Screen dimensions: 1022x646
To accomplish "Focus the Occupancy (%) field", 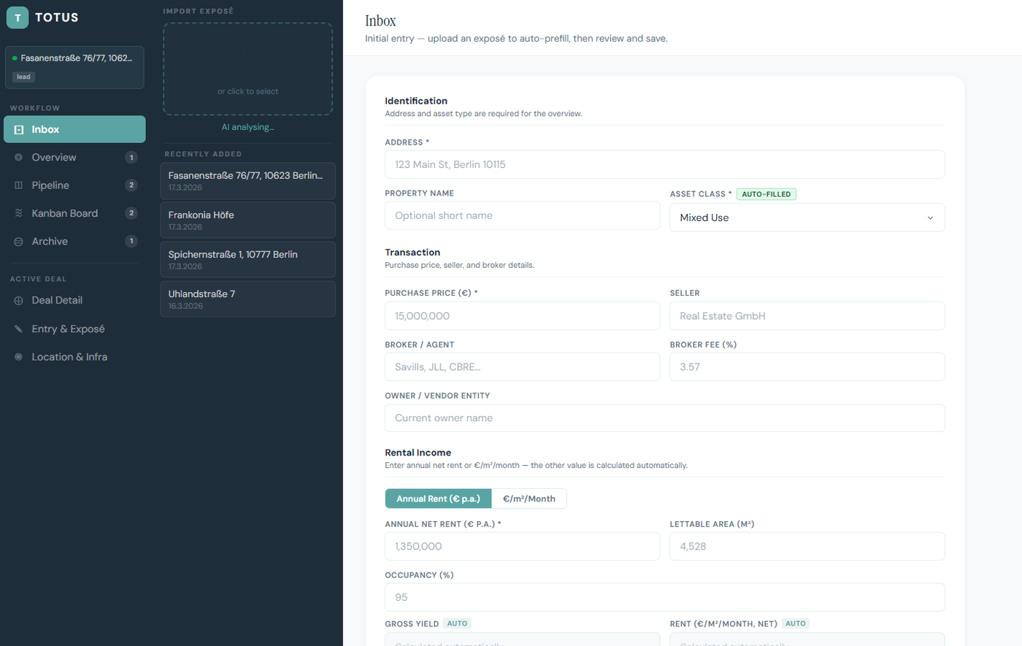I will pyautogui.click(x=665, y=597).
